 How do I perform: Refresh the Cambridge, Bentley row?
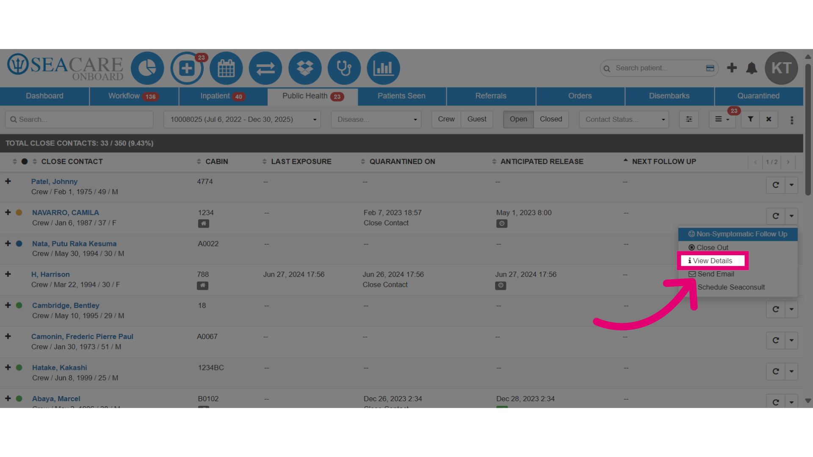point(776,309)
